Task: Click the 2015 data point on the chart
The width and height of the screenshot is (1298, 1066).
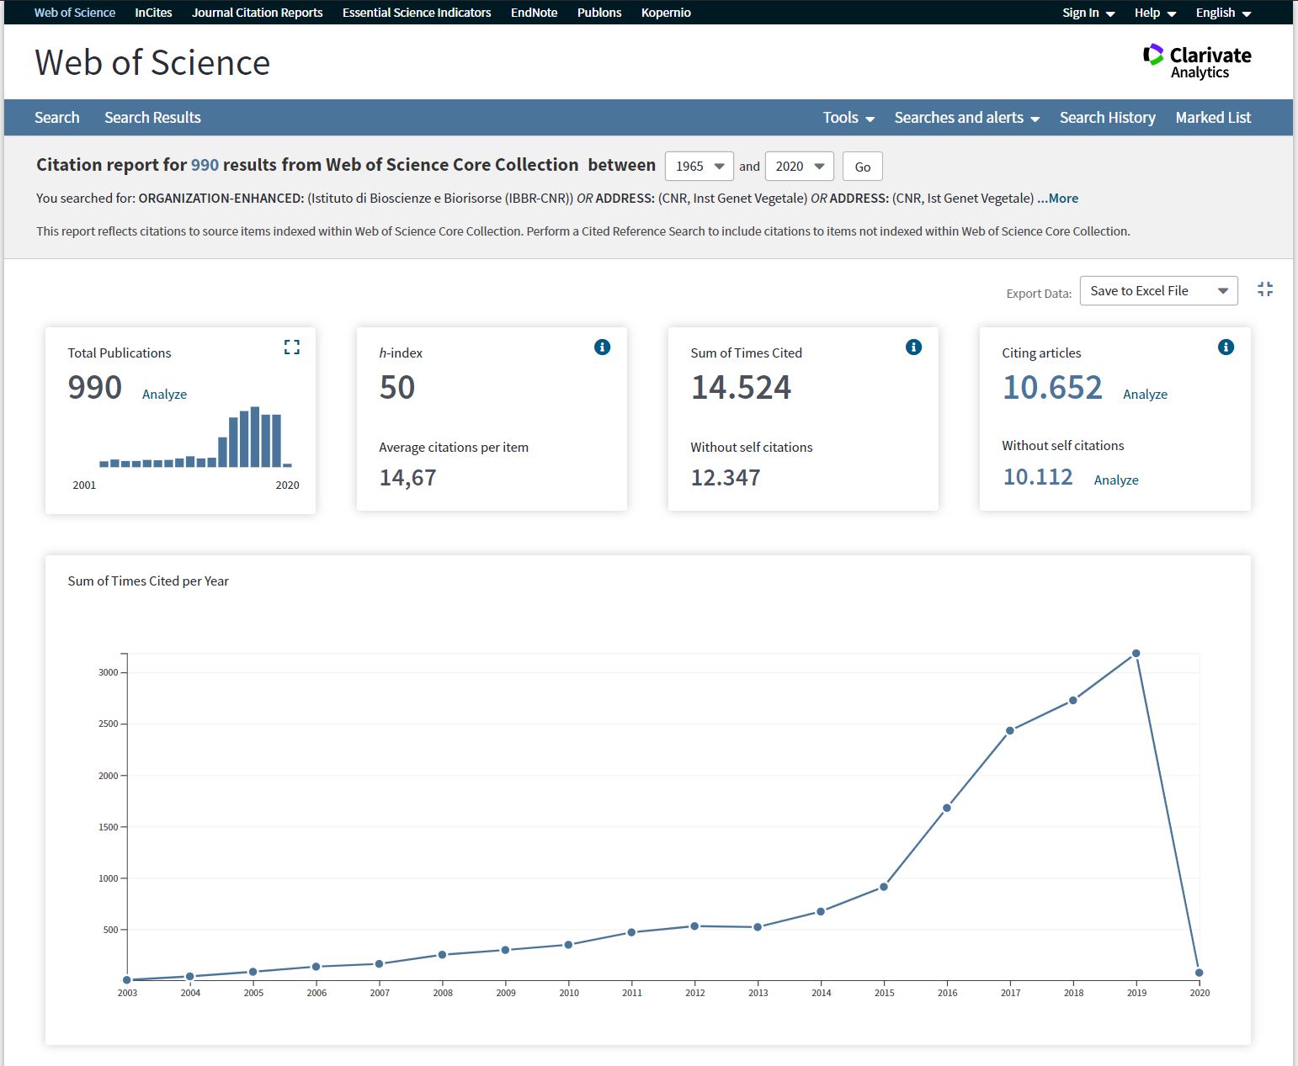Action: point(884,887)
